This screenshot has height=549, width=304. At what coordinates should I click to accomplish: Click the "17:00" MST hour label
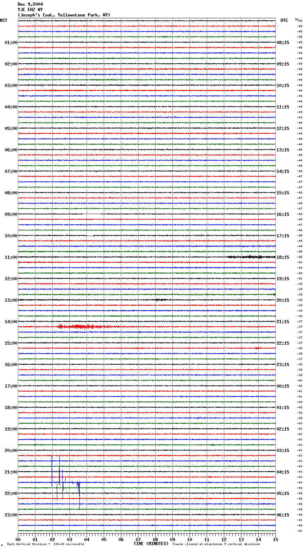point(11,386)
